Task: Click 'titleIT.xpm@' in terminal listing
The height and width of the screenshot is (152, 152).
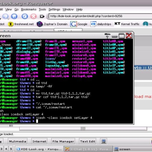Action: coord(114,73)
